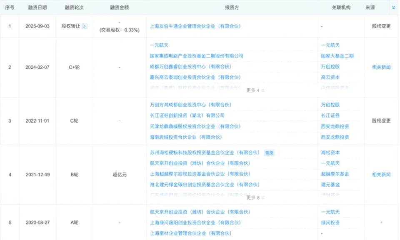
Task: Click the blue arrow icon next to 股权转让
Action: (x=83, y=25)
